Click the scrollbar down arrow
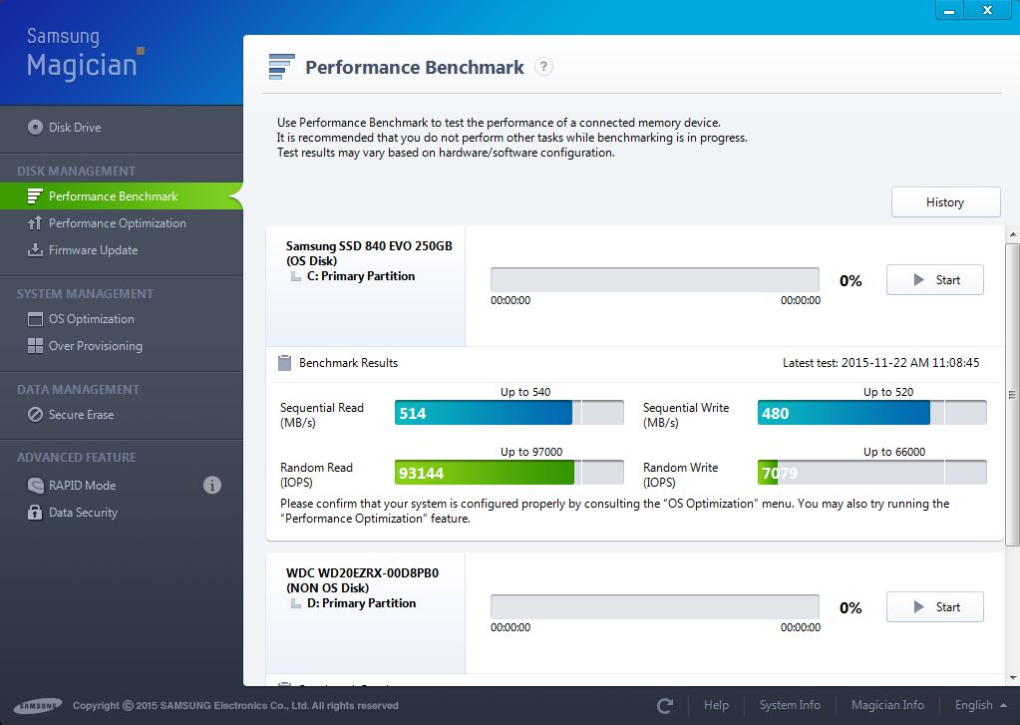Viewport: 1020px width, 725px height. point(1012,678)
